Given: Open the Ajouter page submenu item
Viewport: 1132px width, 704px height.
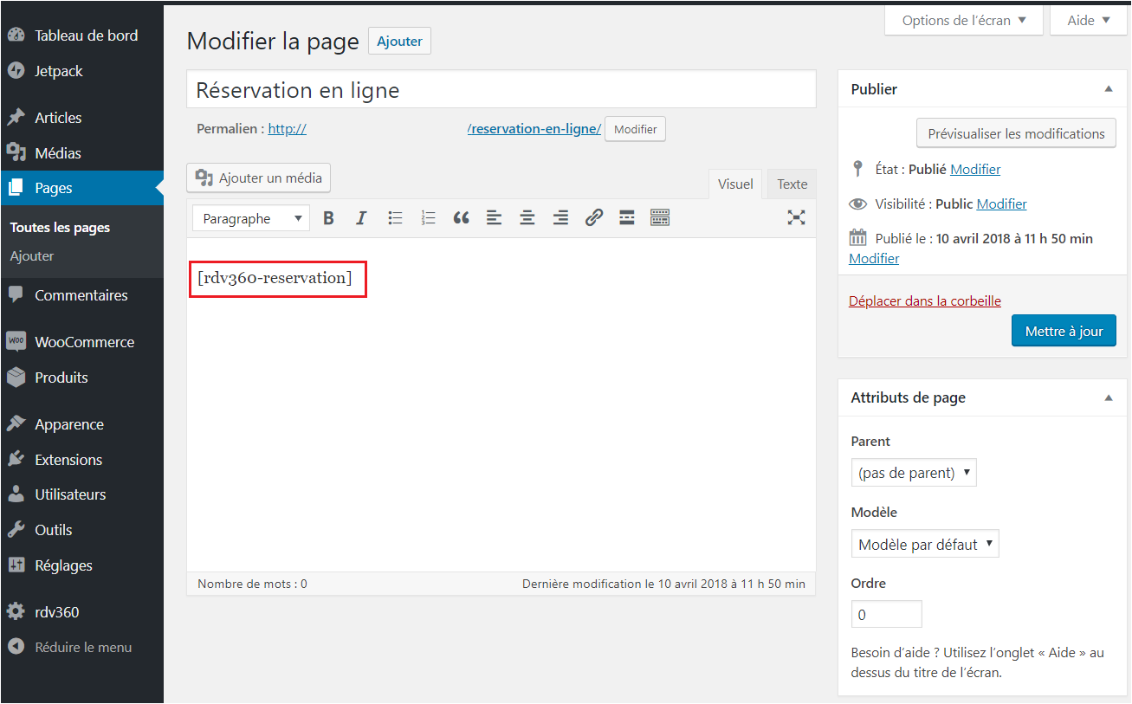Looking at the screenshot, I should (x=32, y=256).
